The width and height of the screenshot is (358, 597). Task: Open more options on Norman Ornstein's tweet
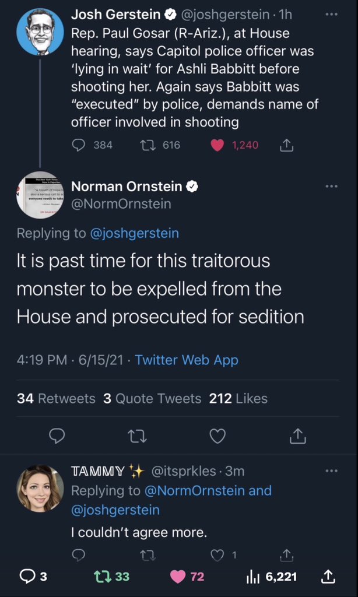pos(331,186)
